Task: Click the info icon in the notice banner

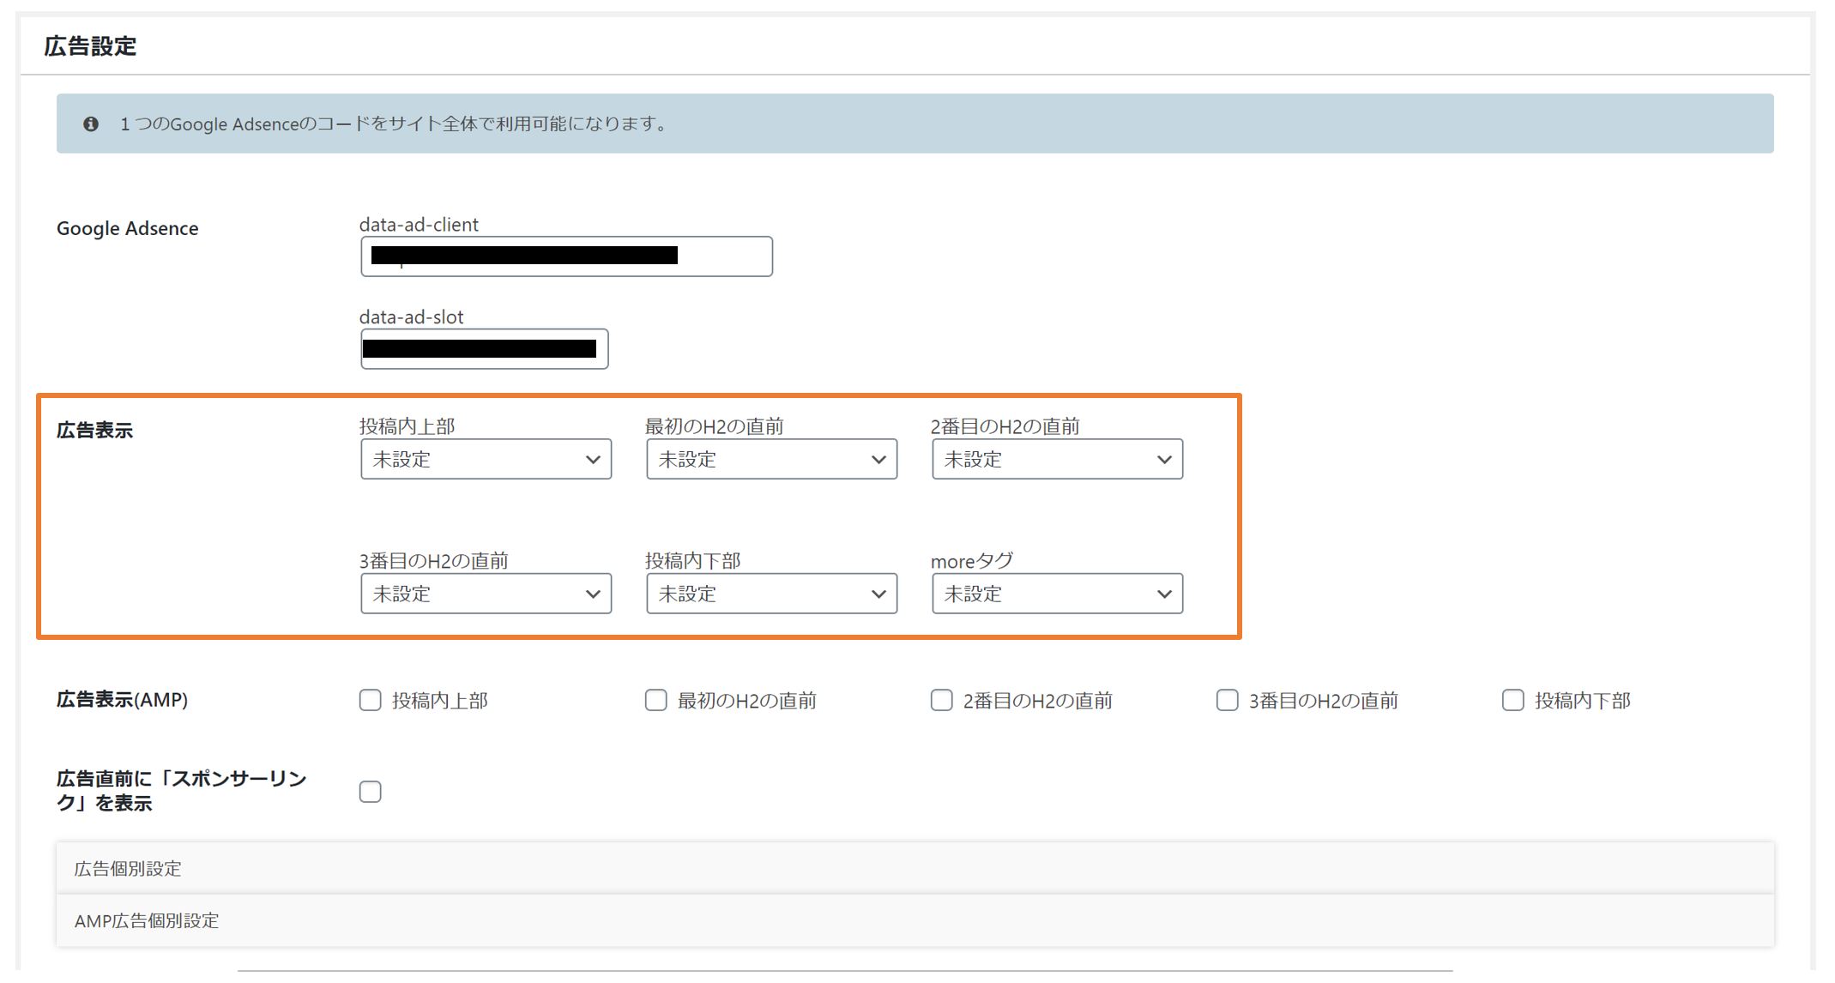Action: 91,124
